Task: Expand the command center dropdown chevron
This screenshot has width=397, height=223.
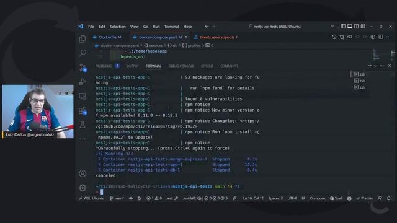Action: 332,26
